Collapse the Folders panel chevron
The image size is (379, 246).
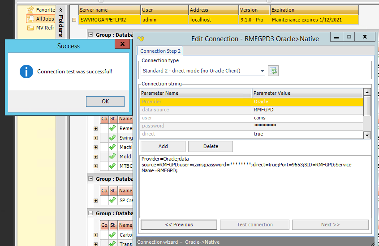pos(61,9)
